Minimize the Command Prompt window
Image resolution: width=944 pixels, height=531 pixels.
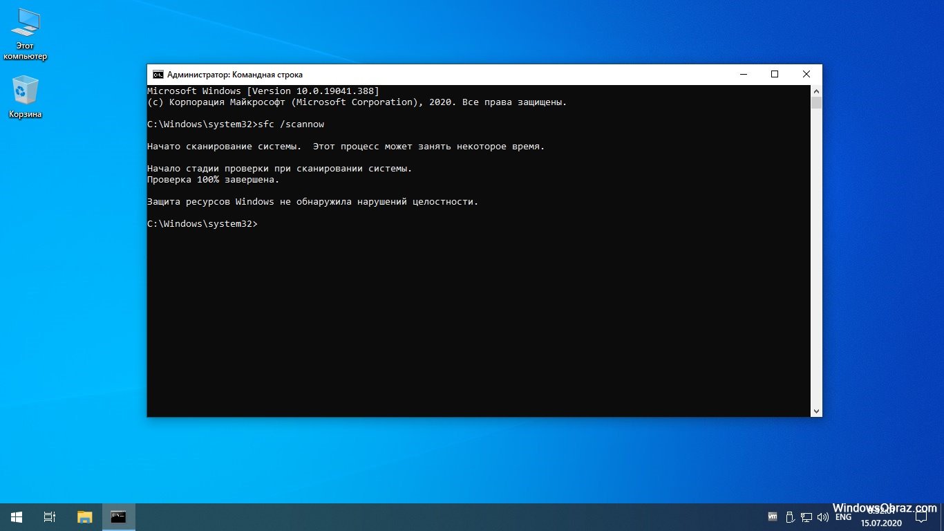(743, 75)
